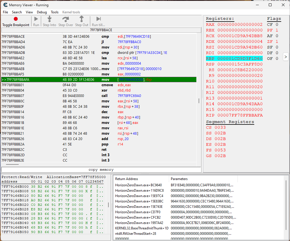The image size is (290, 241).
Task: Open the File menu
Action: 5,12
